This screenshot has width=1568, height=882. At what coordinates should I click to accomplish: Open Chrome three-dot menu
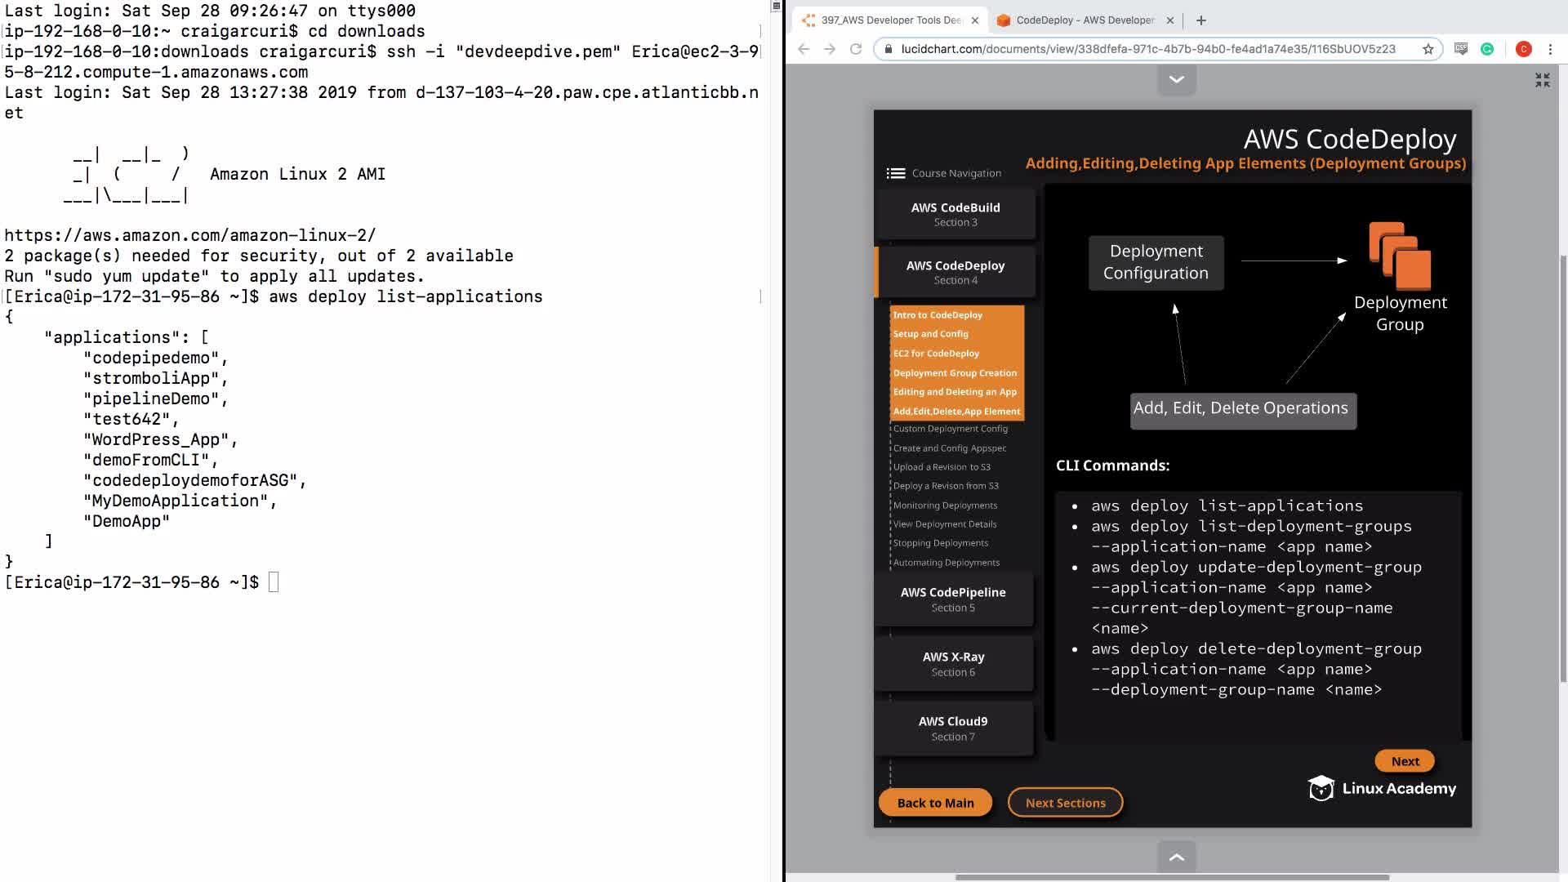1550,49
